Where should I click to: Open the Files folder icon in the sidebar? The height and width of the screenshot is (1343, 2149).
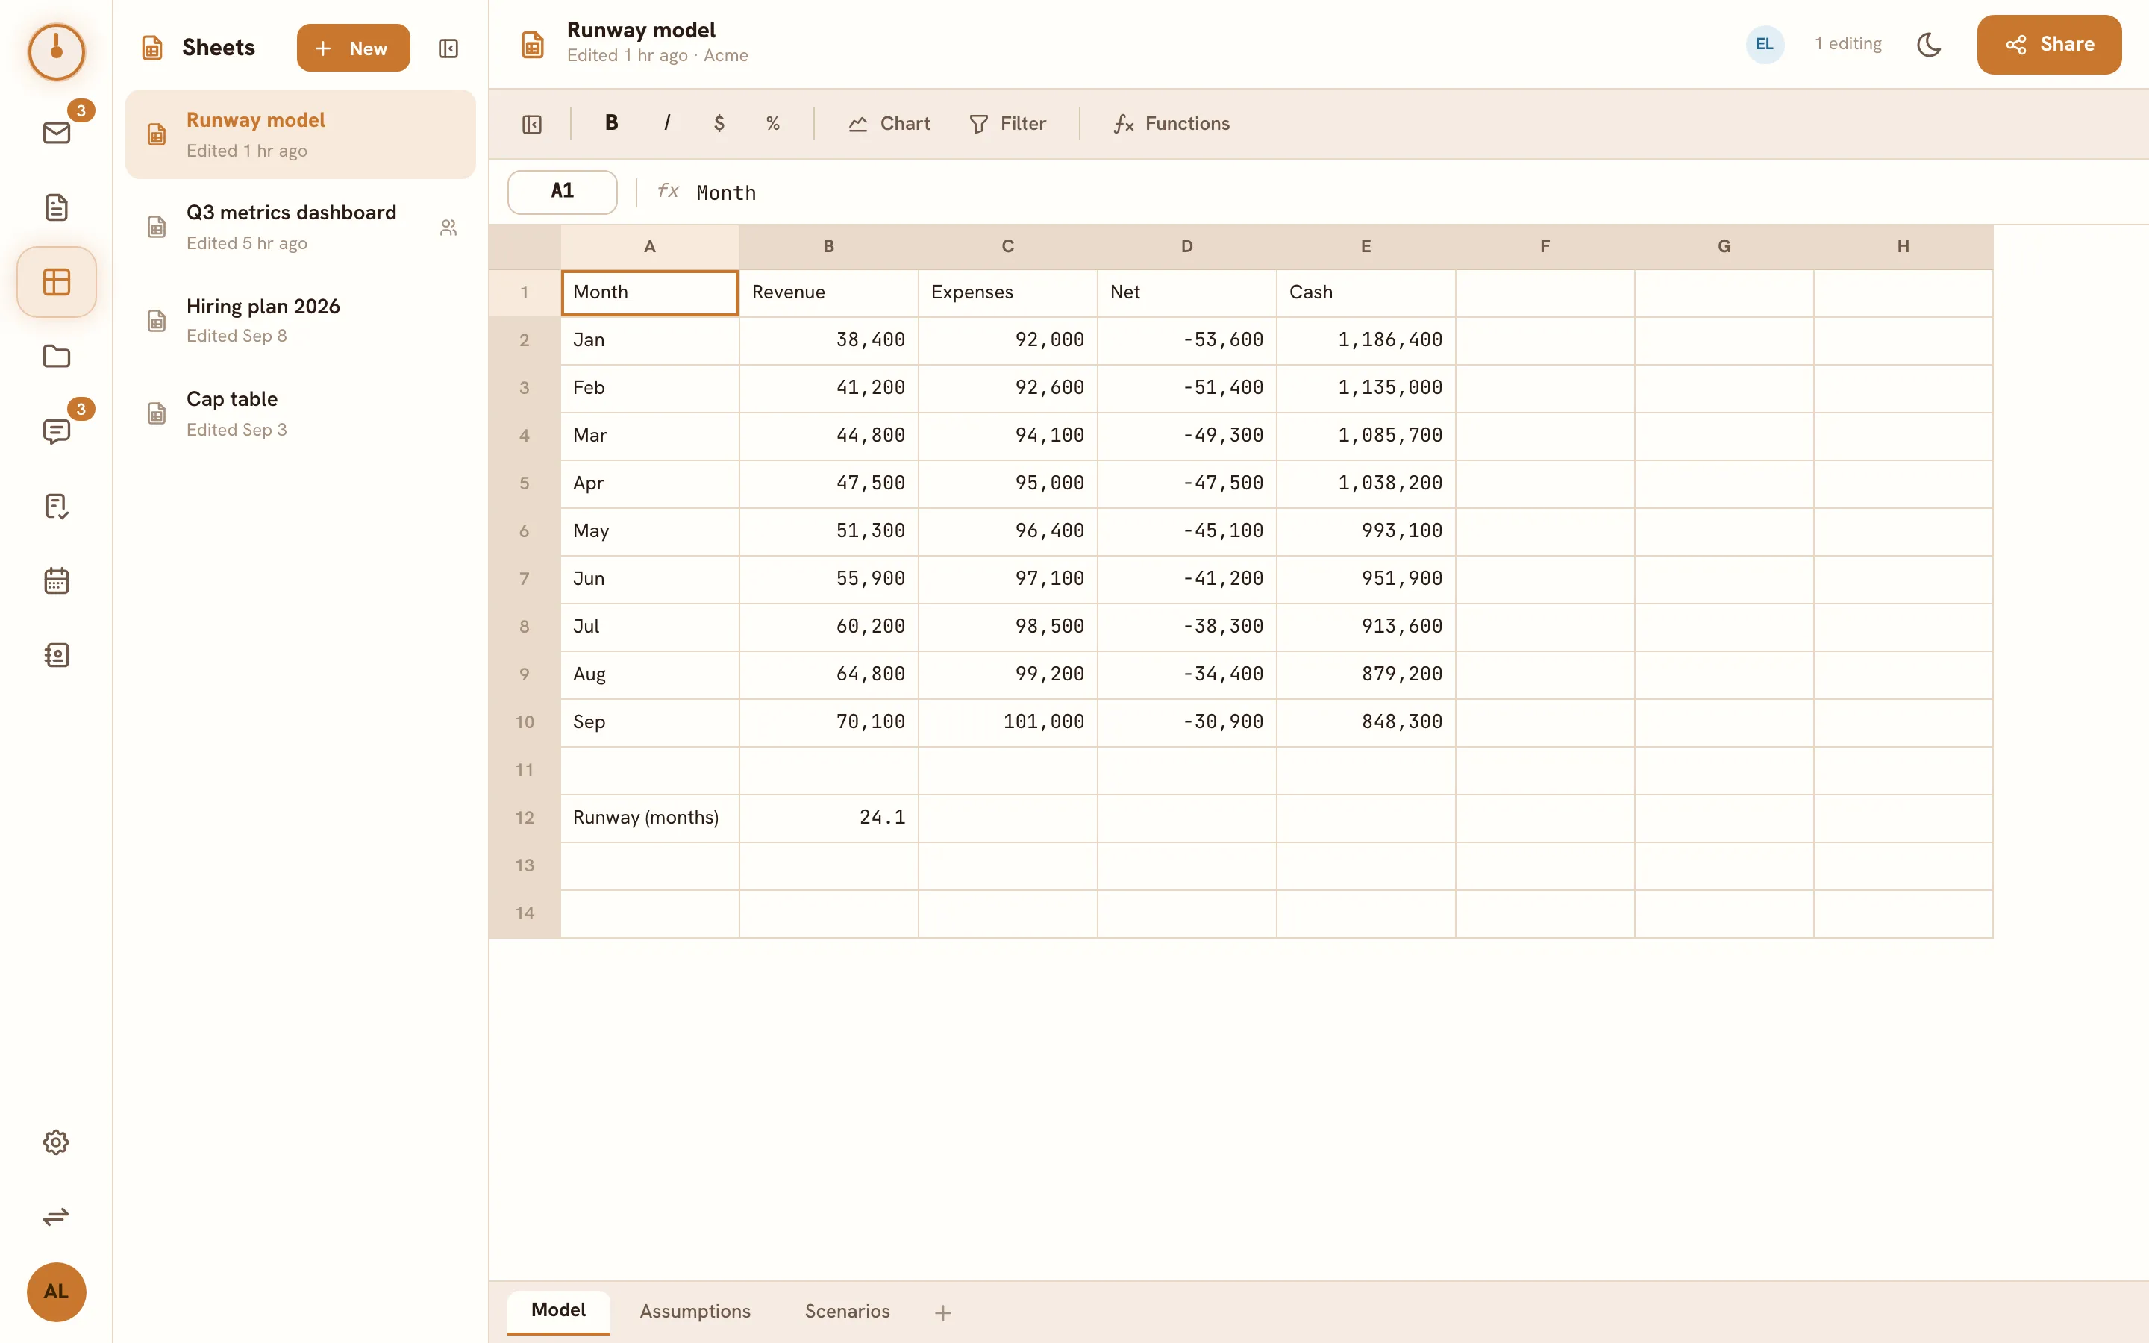coord(56,357)
